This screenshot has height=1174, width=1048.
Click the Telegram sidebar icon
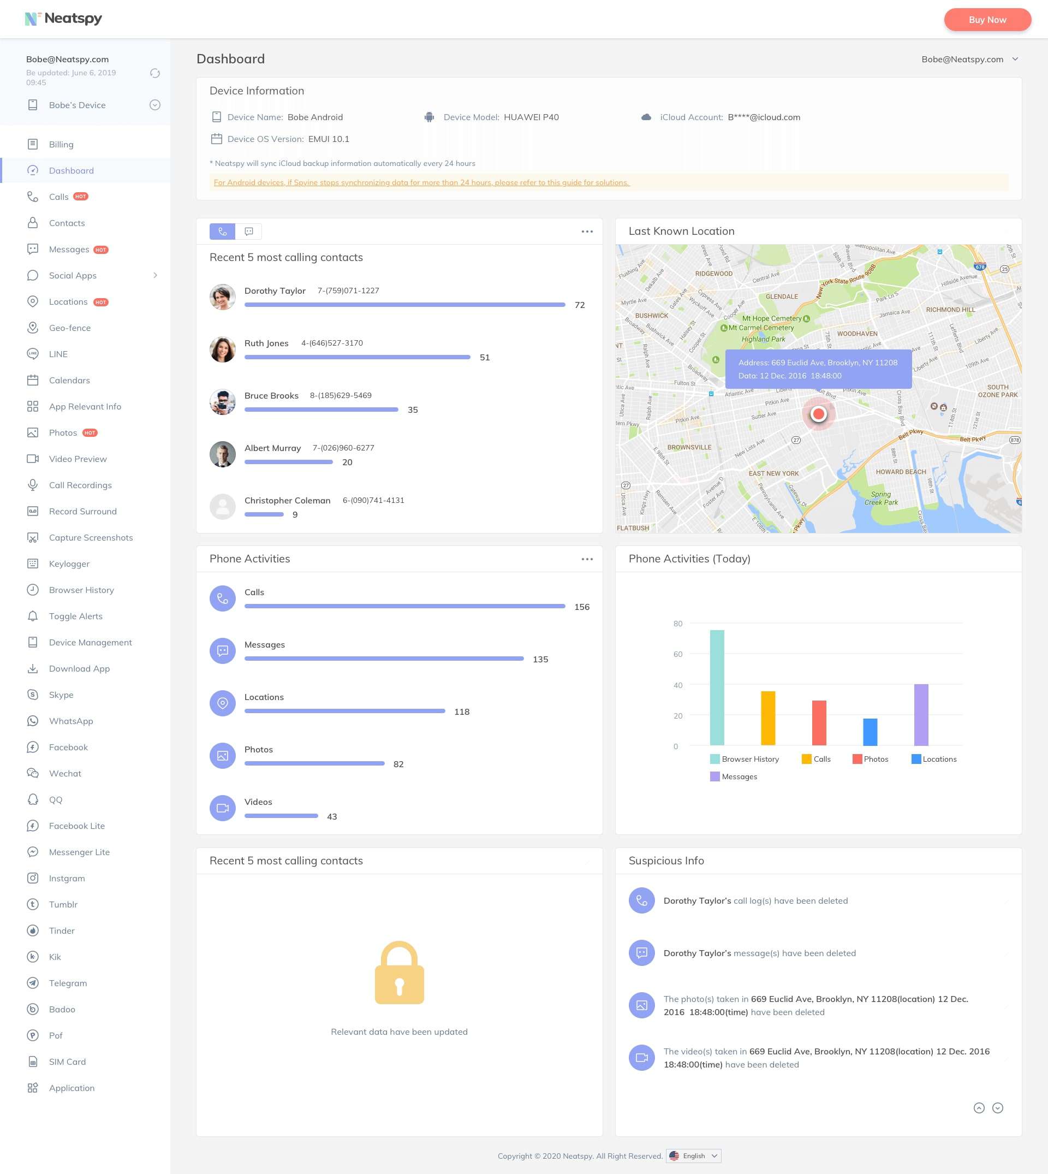[33, 983]
